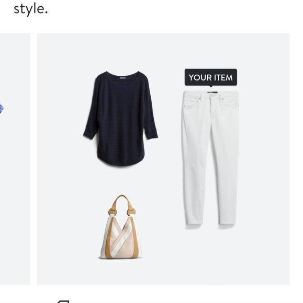The image size is (303, 303).
Task: Click the 'style.' heading text
Action: click(30, 9)
